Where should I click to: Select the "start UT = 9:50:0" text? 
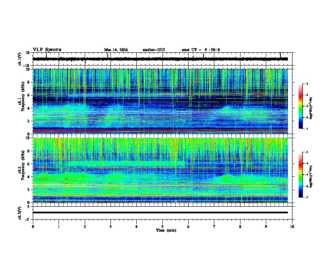201,50
